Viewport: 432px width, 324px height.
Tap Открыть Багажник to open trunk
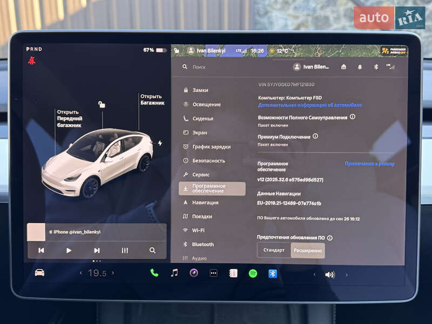click(152, 99)
